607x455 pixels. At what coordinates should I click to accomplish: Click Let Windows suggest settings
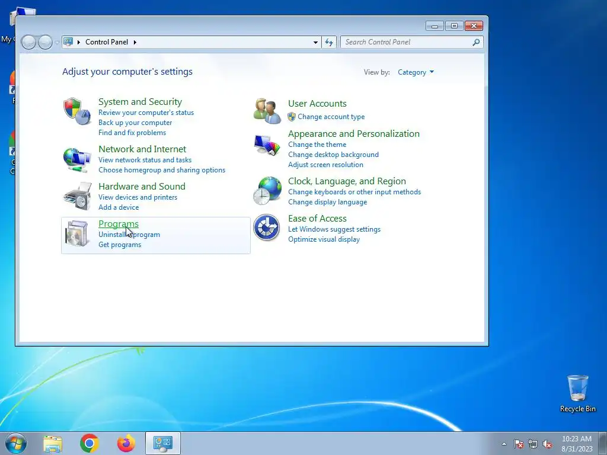(x=334, y=229)
